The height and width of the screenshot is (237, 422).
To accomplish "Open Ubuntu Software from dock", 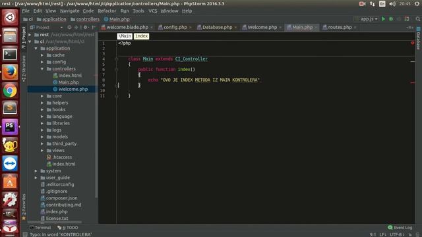I will tap(10, 182).
